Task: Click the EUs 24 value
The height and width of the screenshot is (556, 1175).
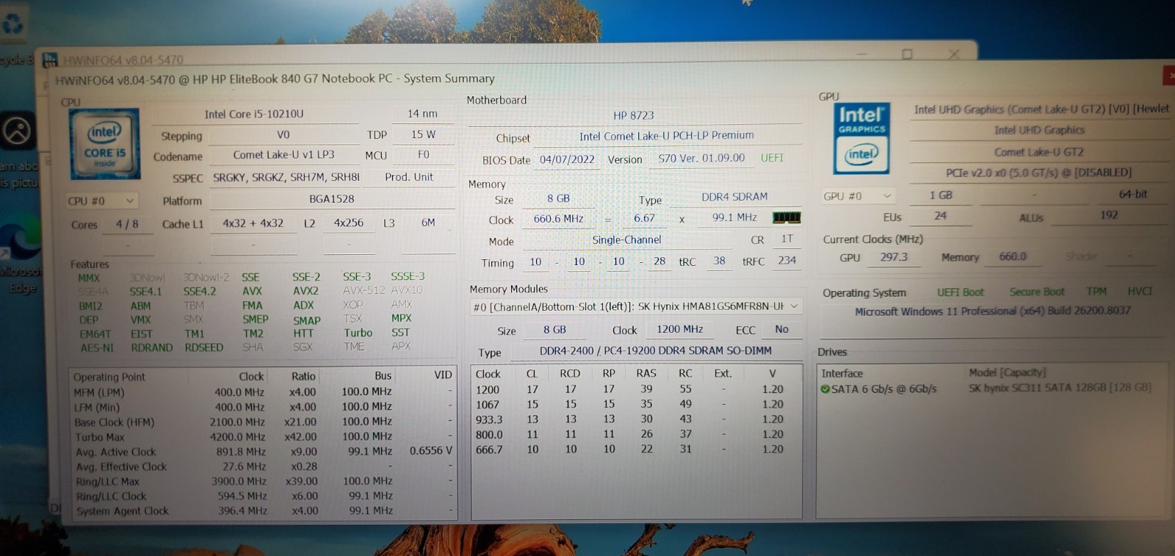Action: point(940,216)
